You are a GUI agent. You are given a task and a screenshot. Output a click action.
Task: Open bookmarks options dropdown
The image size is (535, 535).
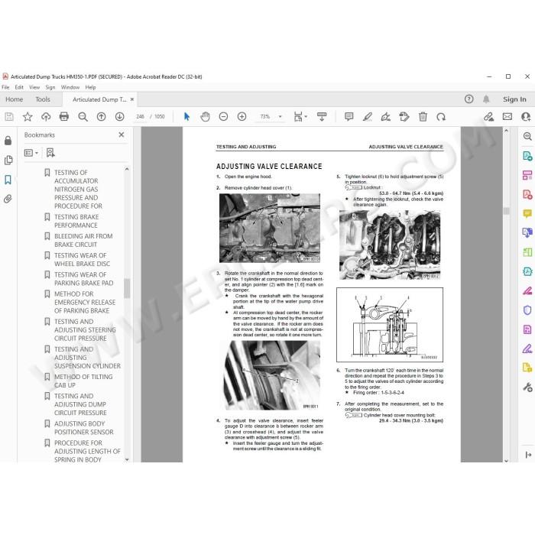click(x=31, y=153)
